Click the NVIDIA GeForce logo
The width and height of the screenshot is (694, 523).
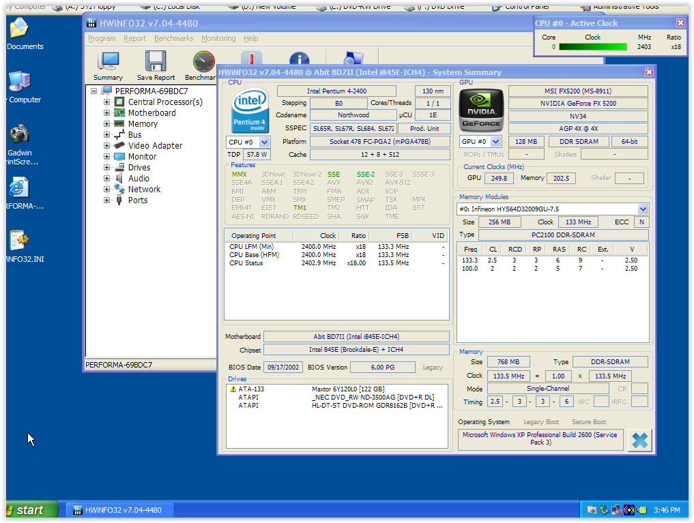pyautogui.click(x=480, y=111)
